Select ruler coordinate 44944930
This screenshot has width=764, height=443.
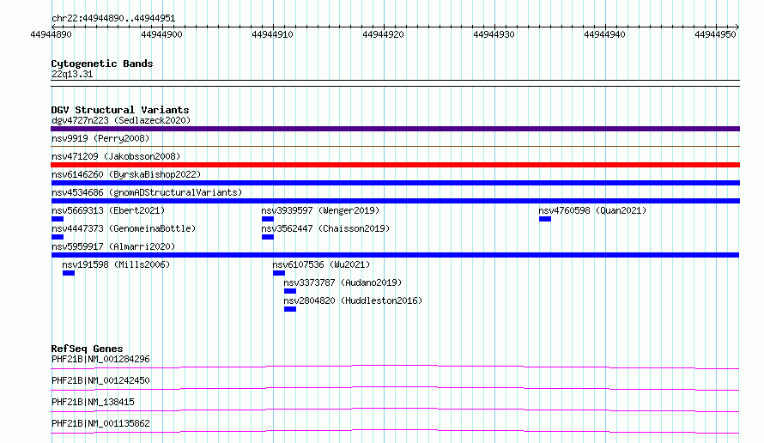click(x=494, y=34)
